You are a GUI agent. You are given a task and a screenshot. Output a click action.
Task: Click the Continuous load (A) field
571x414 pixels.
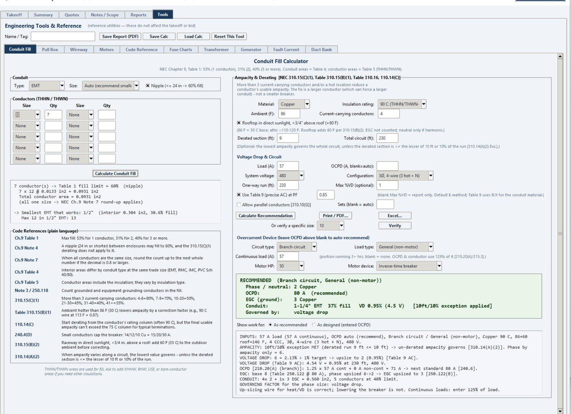288,256
